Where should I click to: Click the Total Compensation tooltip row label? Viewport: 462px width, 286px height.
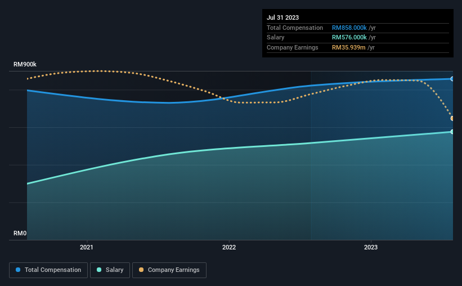click(x=295, y=28)
